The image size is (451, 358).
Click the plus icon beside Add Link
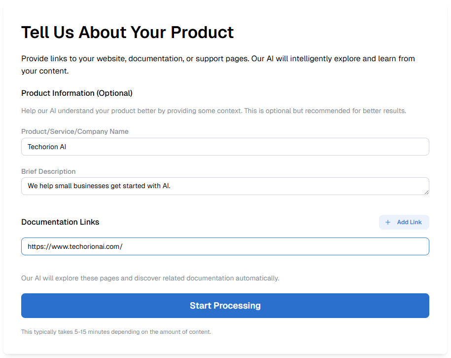[x=388, y=222]
